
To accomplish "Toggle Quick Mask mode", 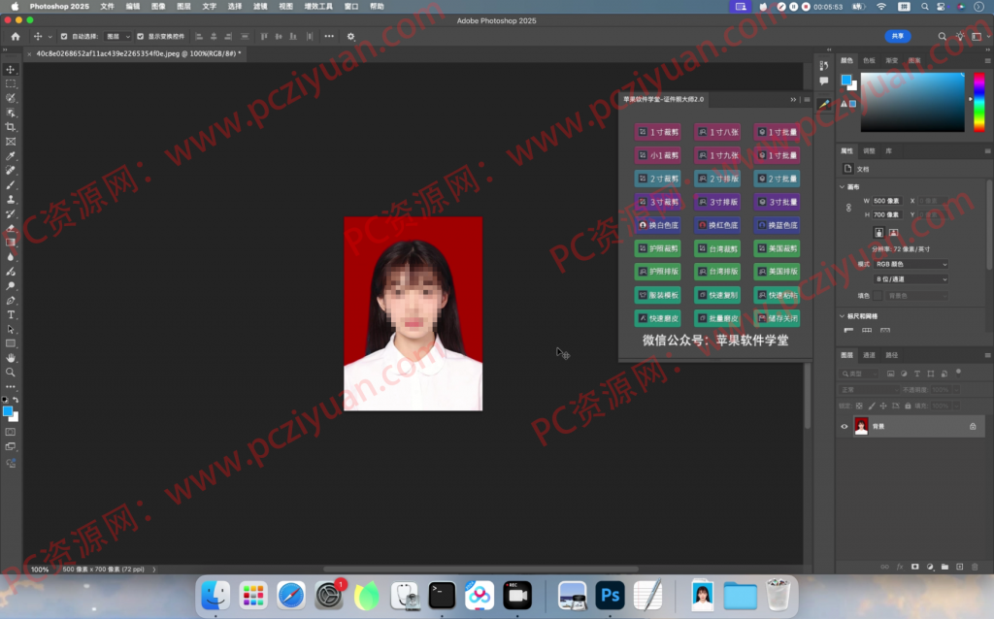I will coord(11,432).
